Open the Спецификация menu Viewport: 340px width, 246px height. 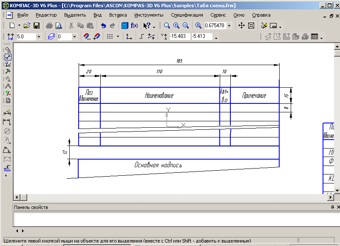[187, 14]
